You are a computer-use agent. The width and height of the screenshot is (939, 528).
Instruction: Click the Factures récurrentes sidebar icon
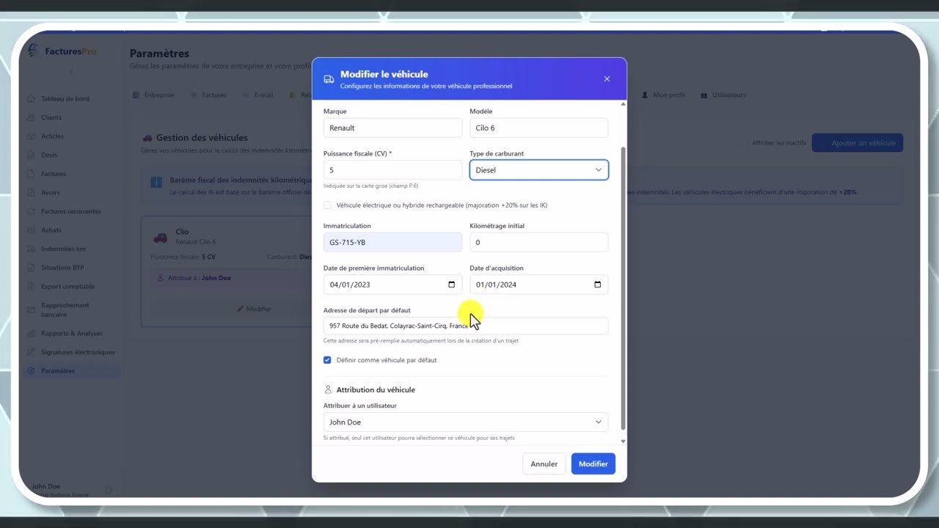tap(31, 211)
